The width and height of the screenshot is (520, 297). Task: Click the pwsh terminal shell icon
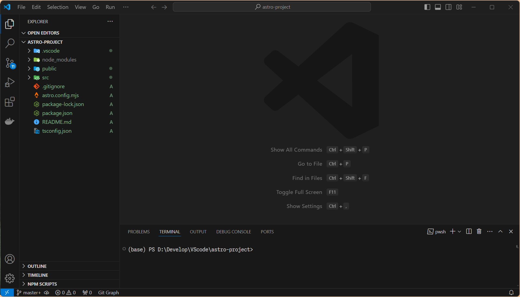(x=430, y=231)
